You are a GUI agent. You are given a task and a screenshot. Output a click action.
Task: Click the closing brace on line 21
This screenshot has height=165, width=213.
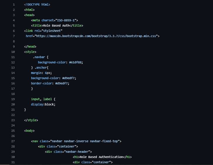click(x=25, y=110)
